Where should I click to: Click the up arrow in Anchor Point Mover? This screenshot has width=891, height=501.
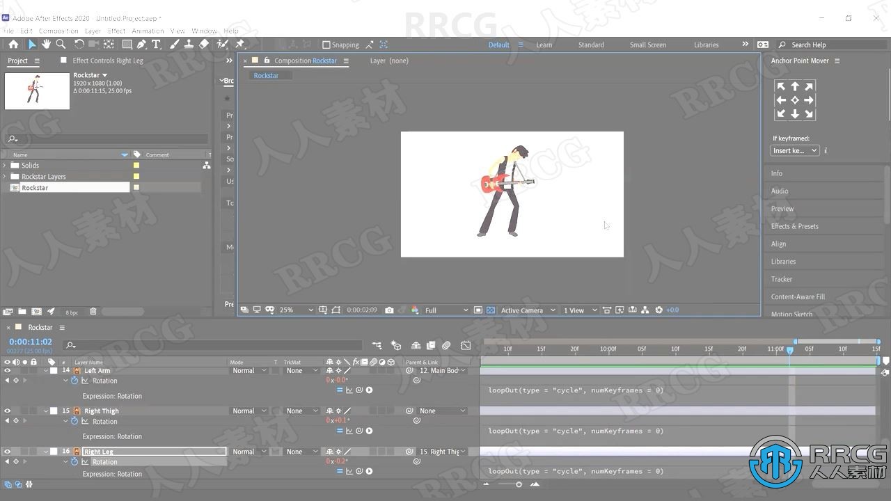click(795, 86)
